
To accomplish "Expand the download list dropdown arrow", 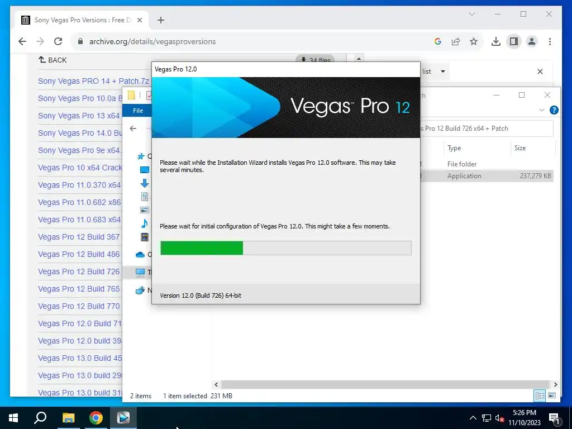I will pyautogui.click(x=443, y=71).
